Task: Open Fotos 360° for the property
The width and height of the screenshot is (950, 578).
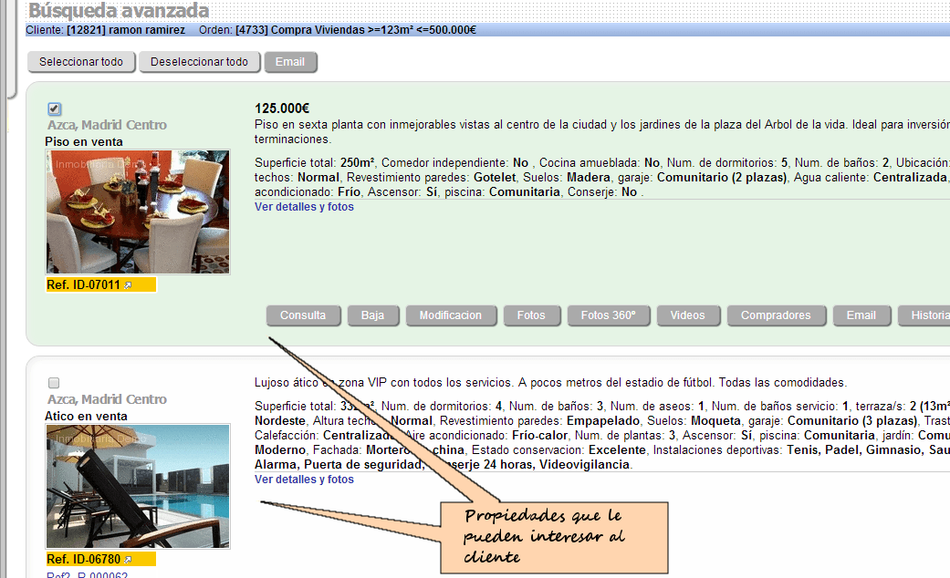Action: 608,315
